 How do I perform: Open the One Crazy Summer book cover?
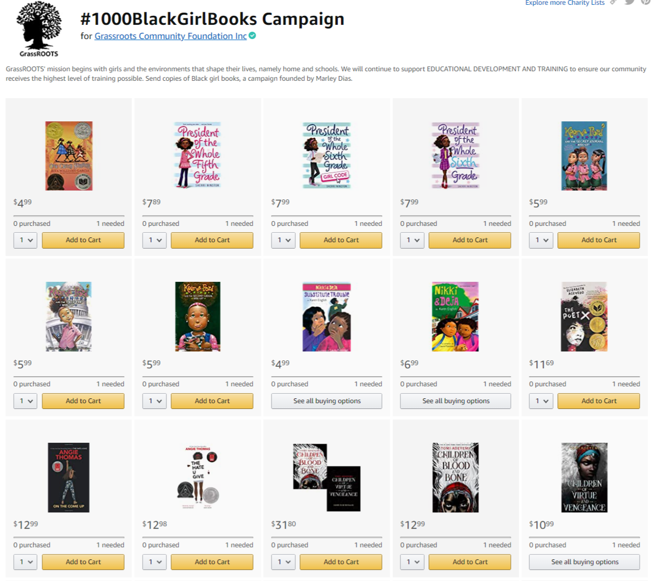69,156
